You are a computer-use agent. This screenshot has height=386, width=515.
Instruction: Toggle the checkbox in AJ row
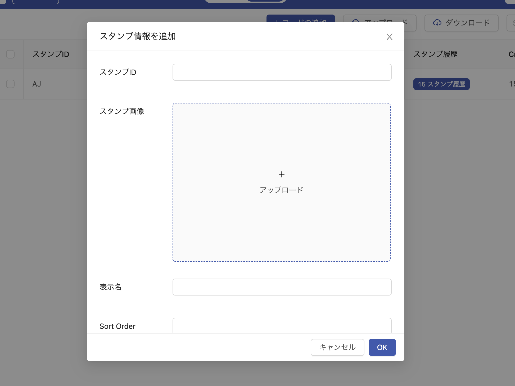tap(10, 84)
